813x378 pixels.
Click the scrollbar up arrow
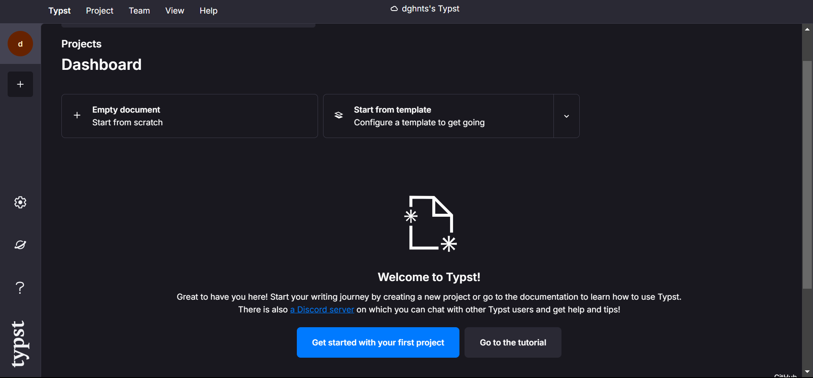pyautogui.click(x=807, y=29)
